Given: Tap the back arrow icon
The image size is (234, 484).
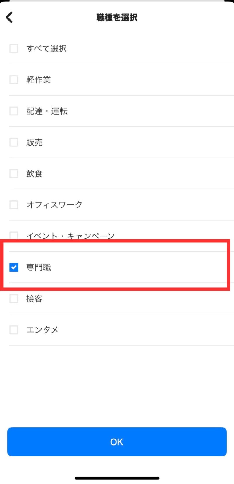Looking at the screenshot, I should [9, 17].
